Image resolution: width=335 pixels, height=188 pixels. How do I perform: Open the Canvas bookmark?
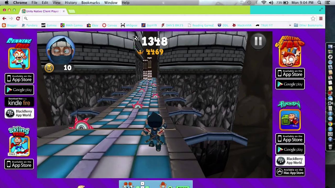[x=109, y=25]
